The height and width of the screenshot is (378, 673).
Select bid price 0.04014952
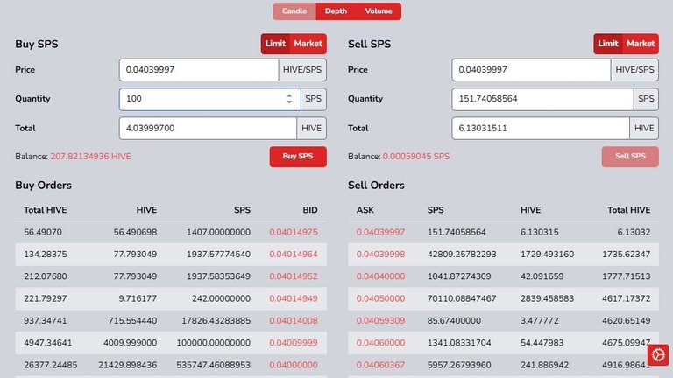click(x=294, y=276)
